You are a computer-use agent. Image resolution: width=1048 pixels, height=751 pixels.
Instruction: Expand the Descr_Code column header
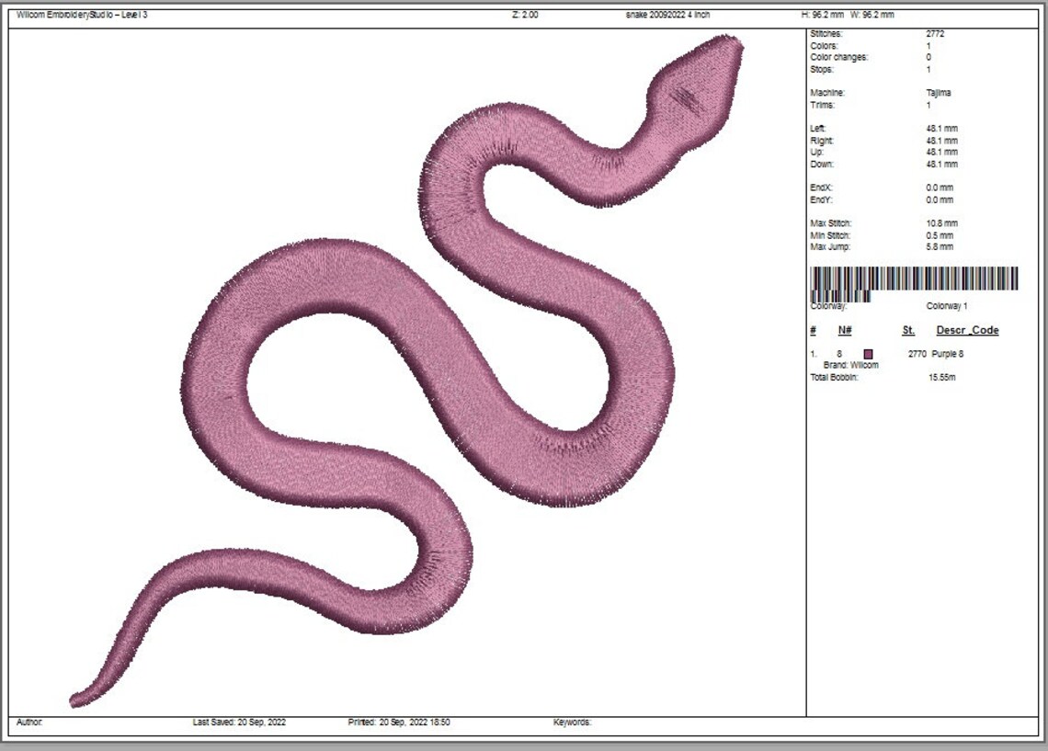pos(970,329)
